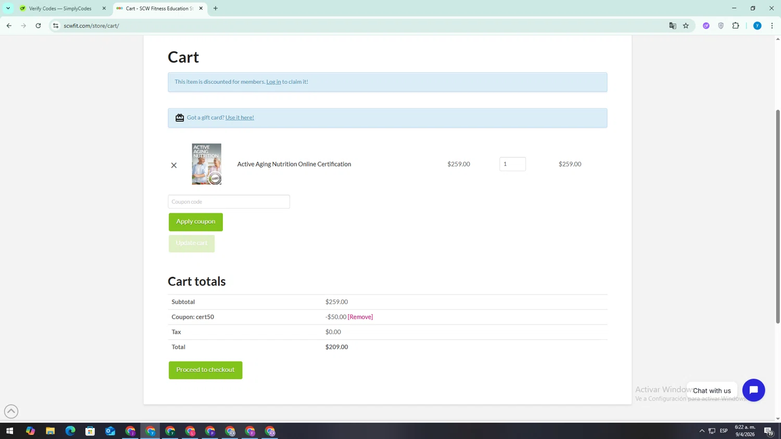Show hidden system tray icons

pos(701,431)
